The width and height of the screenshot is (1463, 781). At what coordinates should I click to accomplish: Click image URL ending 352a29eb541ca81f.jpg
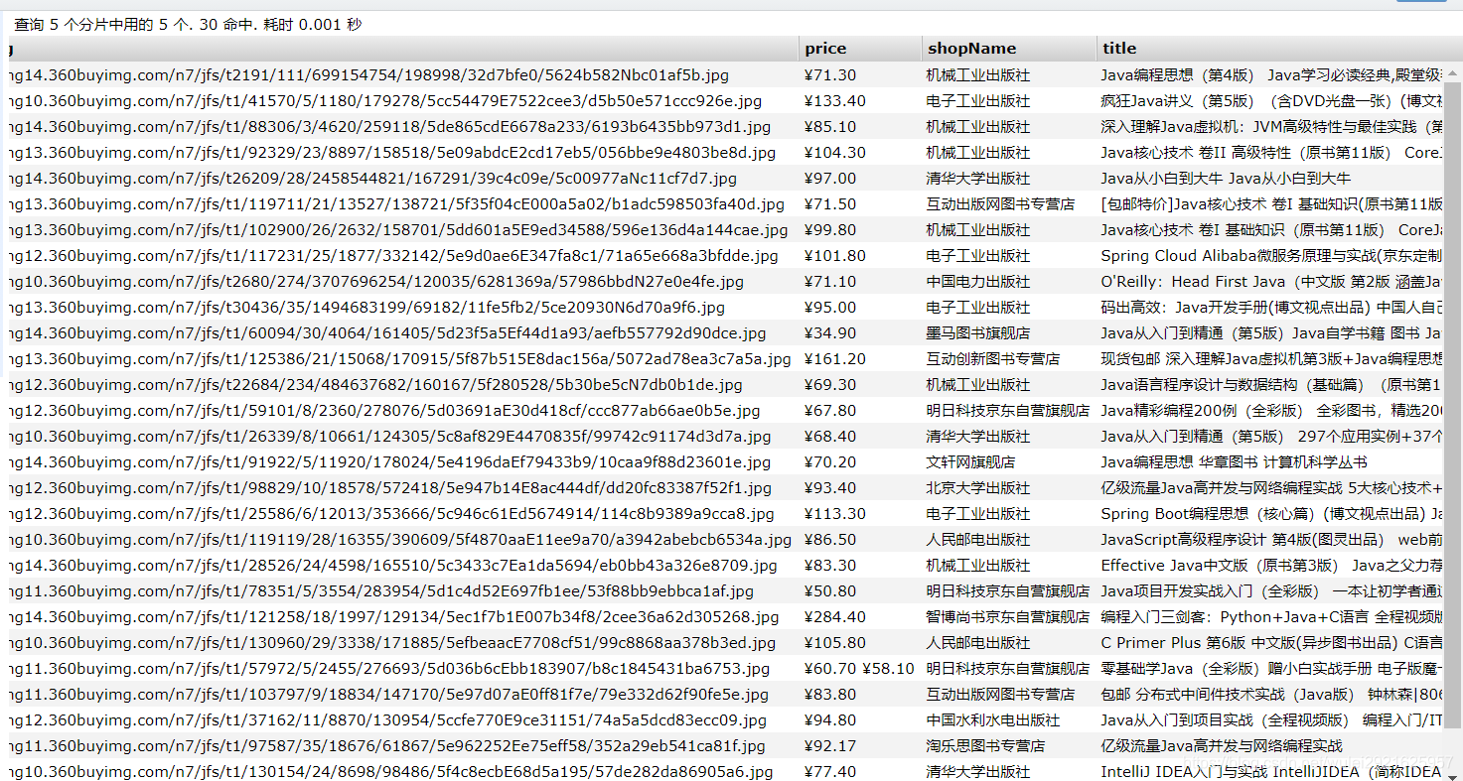click(x=386, y=746)
